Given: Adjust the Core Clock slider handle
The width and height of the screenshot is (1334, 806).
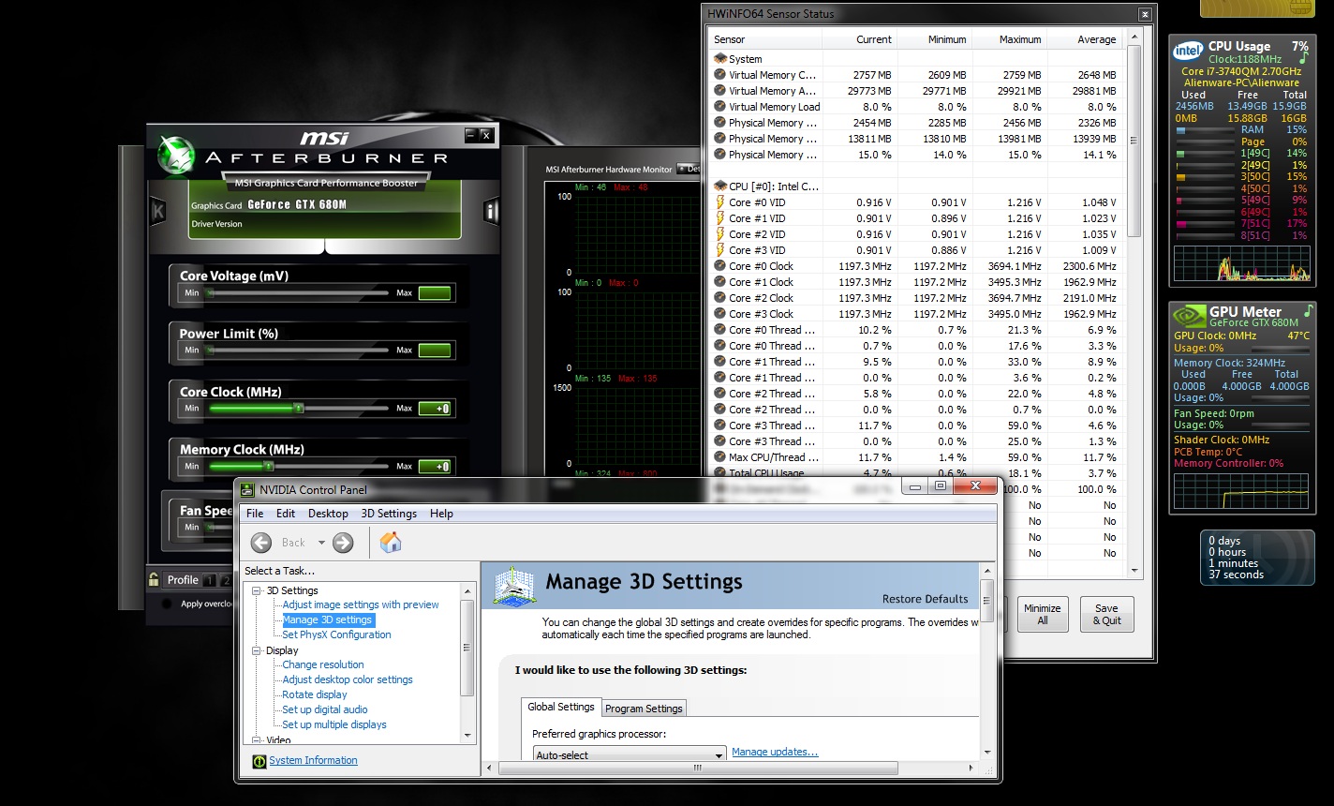Looking at the screenshot, I should [298, 409].
